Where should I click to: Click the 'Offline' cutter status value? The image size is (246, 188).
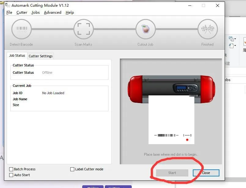click(x=47, y=73)
